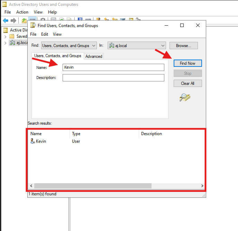
Task: Click the Back arrow in main toolbar
Action: click(6, 20)
